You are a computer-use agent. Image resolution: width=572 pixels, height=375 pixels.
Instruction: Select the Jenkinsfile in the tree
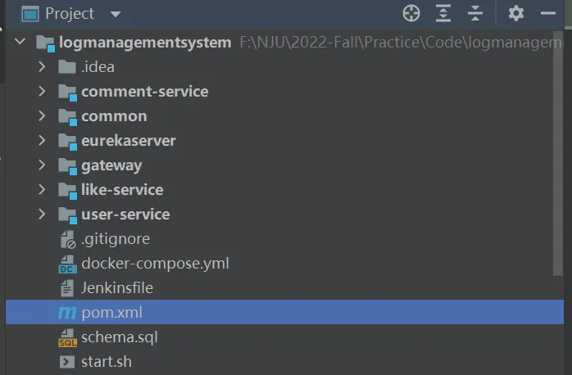point(116,287)
